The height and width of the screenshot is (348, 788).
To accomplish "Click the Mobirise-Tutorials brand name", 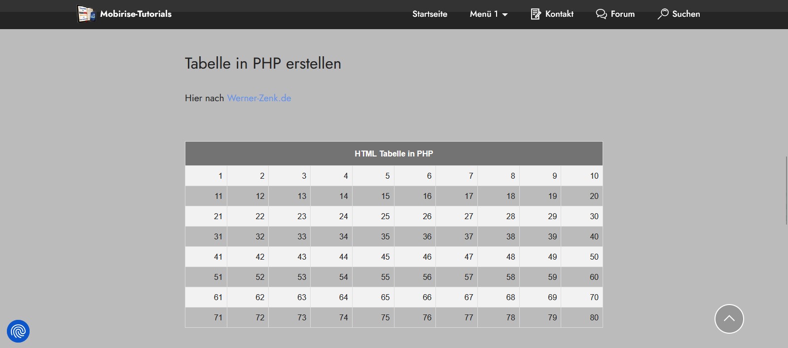I will [136, 14].
